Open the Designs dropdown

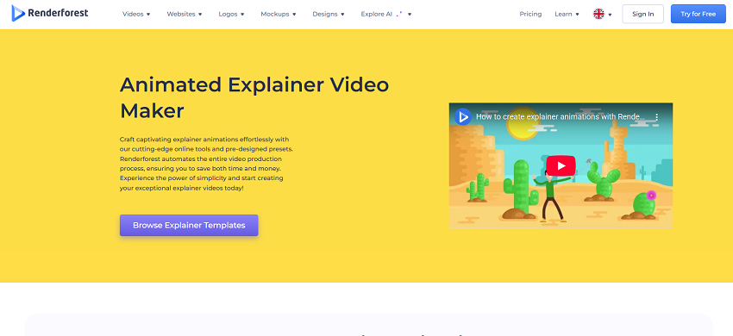(x=329, y=14)
